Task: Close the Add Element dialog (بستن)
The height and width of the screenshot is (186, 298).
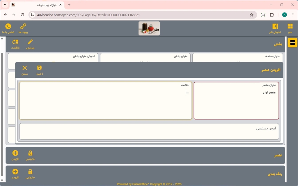Action: (x=25, y=68)
